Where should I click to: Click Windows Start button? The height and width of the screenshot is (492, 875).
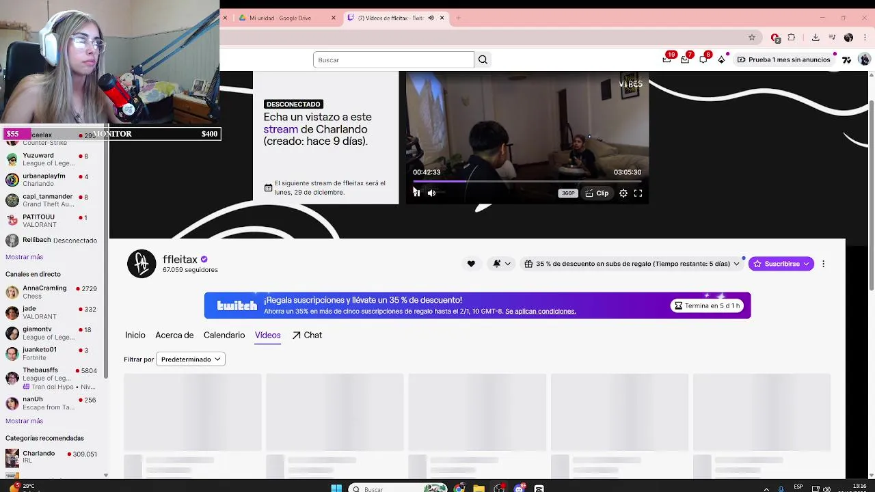(x=336, y=488)
